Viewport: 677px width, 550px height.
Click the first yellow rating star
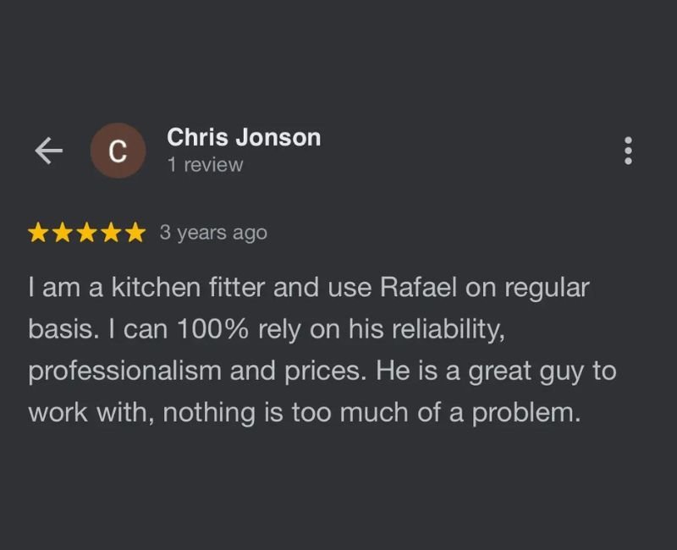tap(39, 233)
